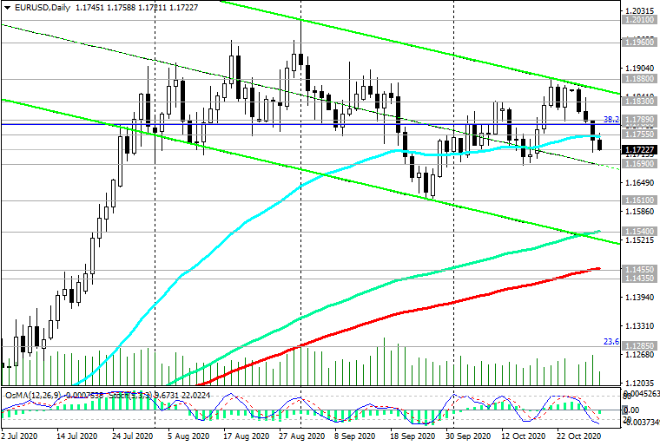Select the 38.2 Fibonacci level label
This screenshot has width=660, height=446.
(x=611, y=120)
